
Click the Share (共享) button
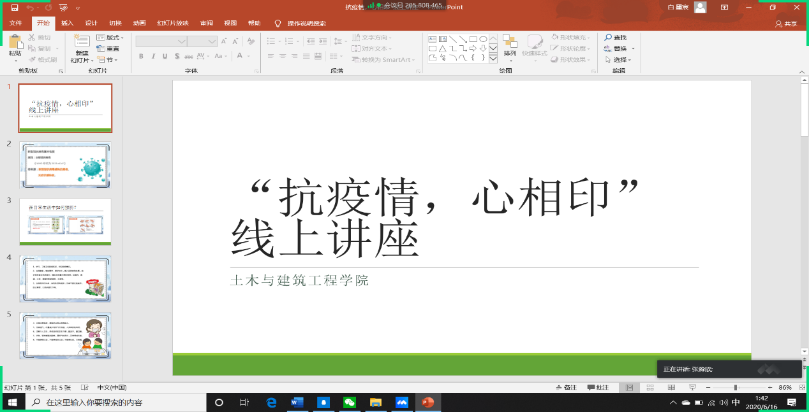(x=786, y=24)
